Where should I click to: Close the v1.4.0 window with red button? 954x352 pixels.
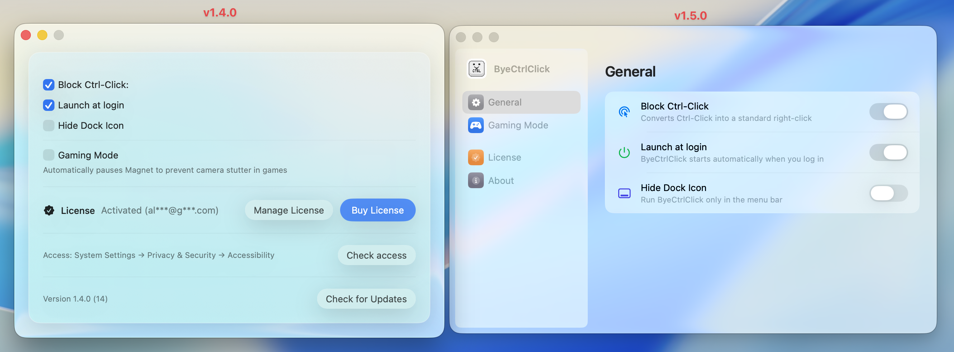[x=26, y=35]
